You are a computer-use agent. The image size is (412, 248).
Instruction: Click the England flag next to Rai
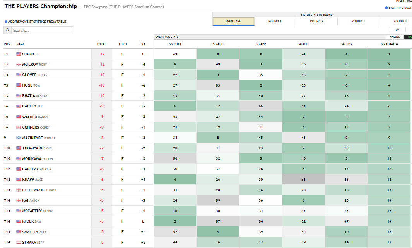19,200
